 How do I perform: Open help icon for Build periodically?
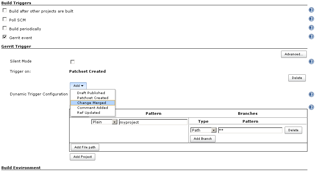[x=311, y=28]
